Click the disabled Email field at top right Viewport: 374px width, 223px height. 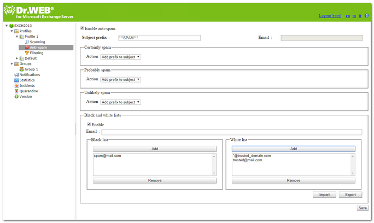point(322,38)
